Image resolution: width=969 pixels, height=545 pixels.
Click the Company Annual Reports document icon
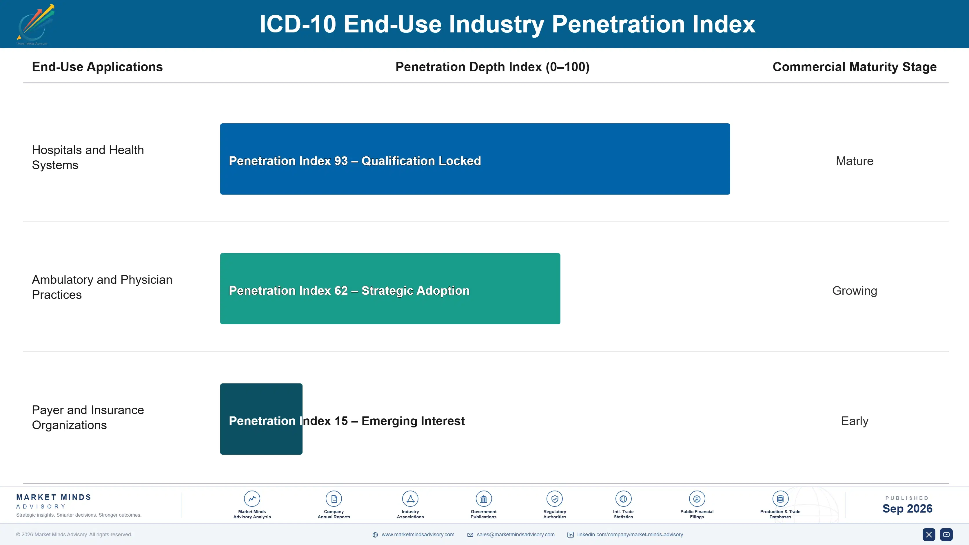click(334, 499)
